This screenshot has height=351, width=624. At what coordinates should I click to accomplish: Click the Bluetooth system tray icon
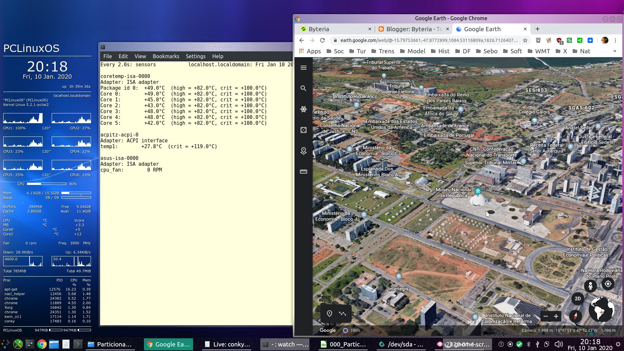(528, 344)
